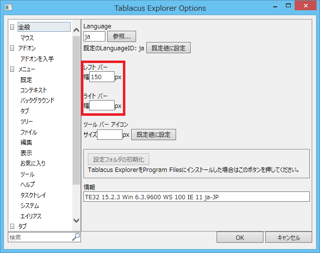Open the マウス settings page
320x253 pixels.
pyautogui.click(x=27, y=38)
